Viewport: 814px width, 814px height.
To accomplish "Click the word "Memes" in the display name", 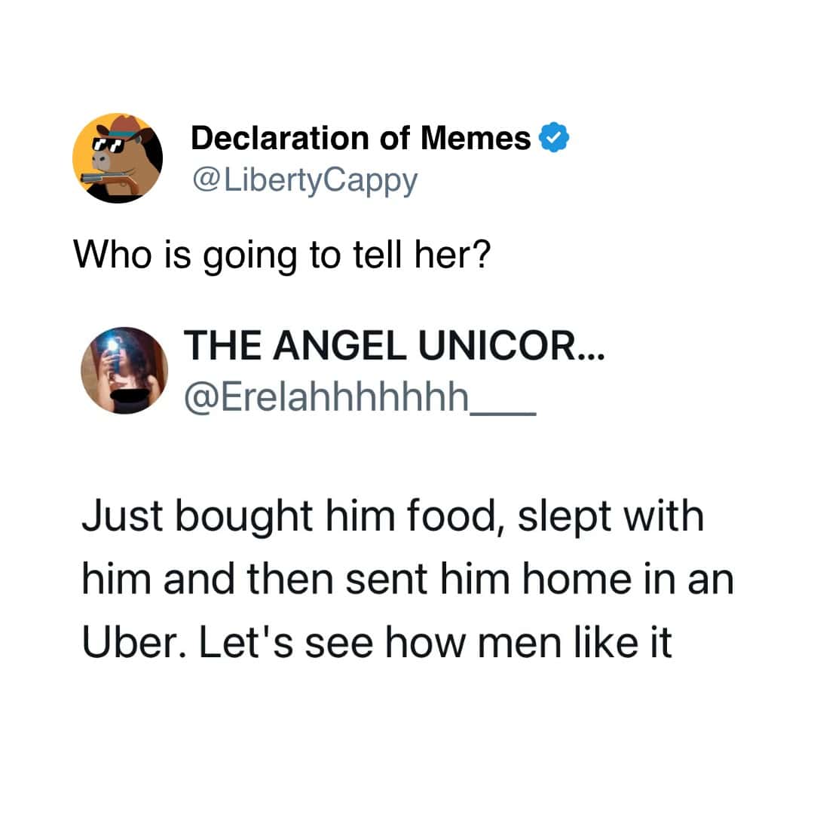I will [476, 138].
